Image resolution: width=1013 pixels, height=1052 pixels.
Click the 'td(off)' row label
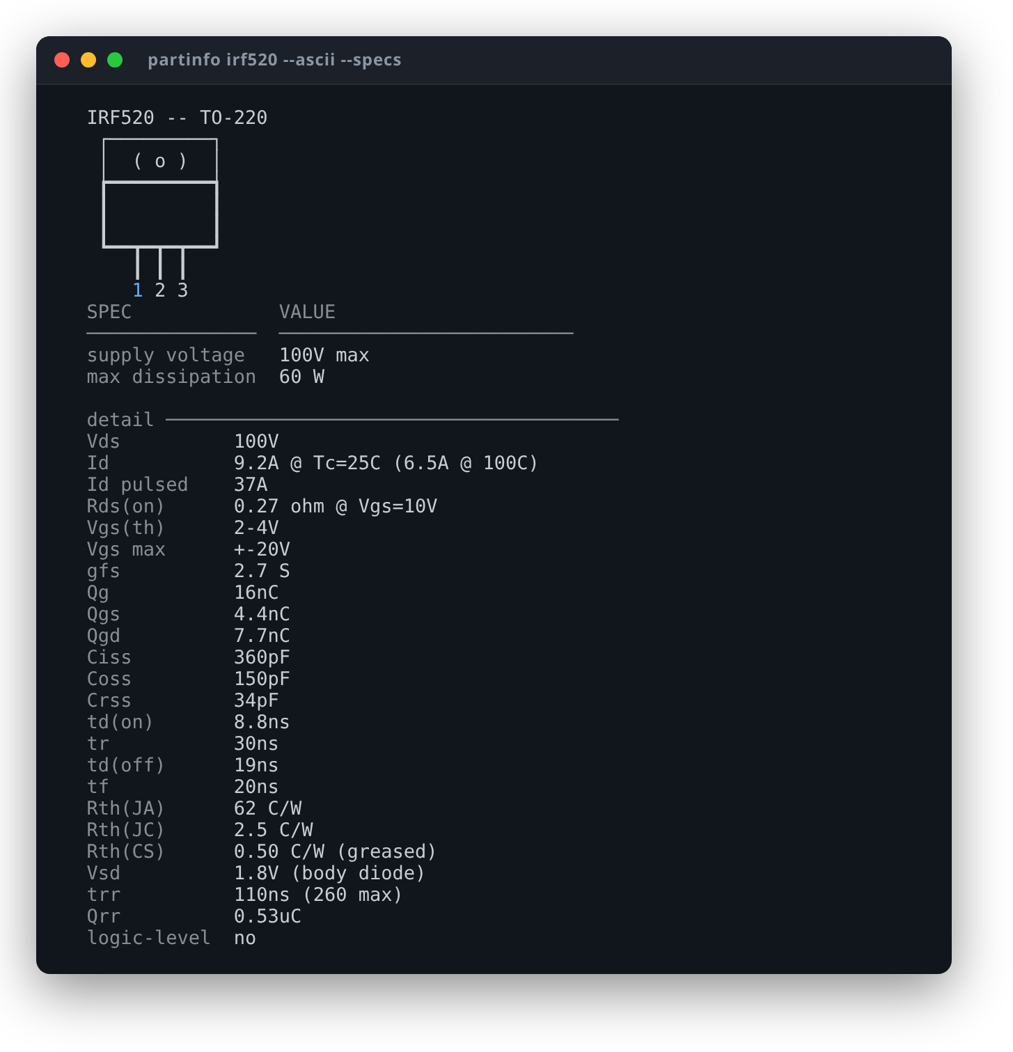[126, 765]
